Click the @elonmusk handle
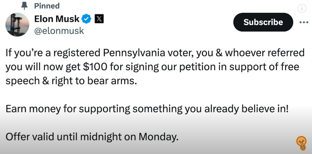 point(59,31)
